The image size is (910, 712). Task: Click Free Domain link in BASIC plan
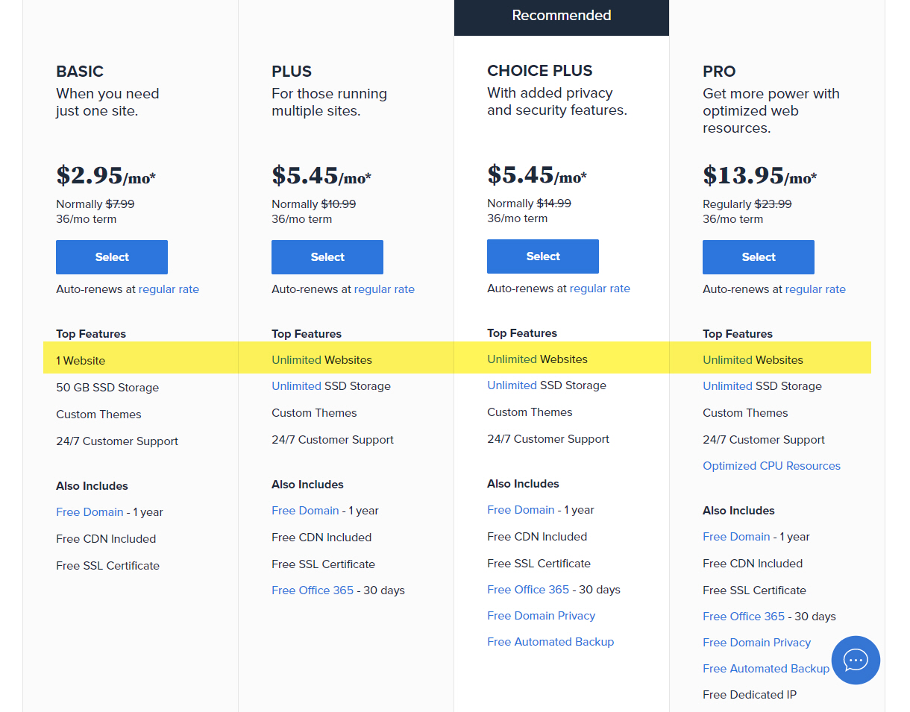point(90,512)
